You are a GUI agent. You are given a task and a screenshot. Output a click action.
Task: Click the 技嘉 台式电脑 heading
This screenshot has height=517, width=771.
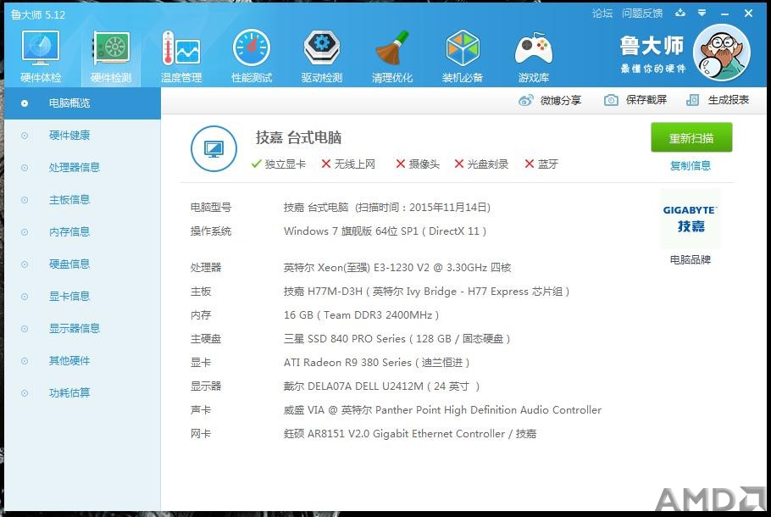298,138
